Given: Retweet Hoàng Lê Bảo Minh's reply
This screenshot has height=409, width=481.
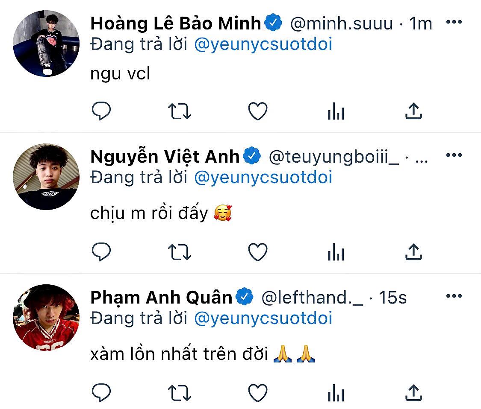Looking at the screenshot, I should pyautogui.click(x=179, y=111).
